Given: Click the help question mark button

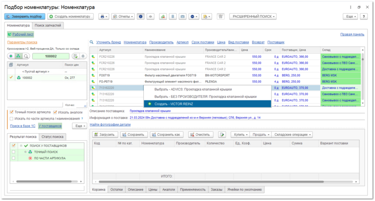Looking at the screenshot, I should [364, 17].
